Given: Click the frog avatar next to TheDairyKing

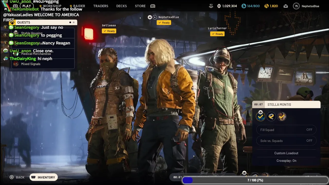Looking at the screenshot, I should pos(6,59).
